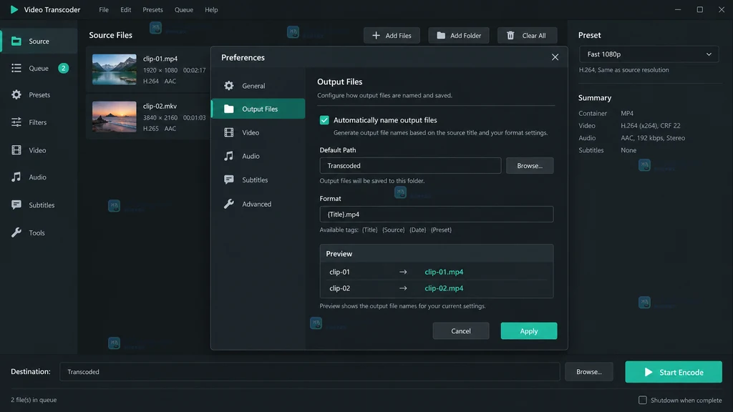Select the clip-01.mp4 thumbnail
Viewport: 733px width, 412px height.
[114, 69]
